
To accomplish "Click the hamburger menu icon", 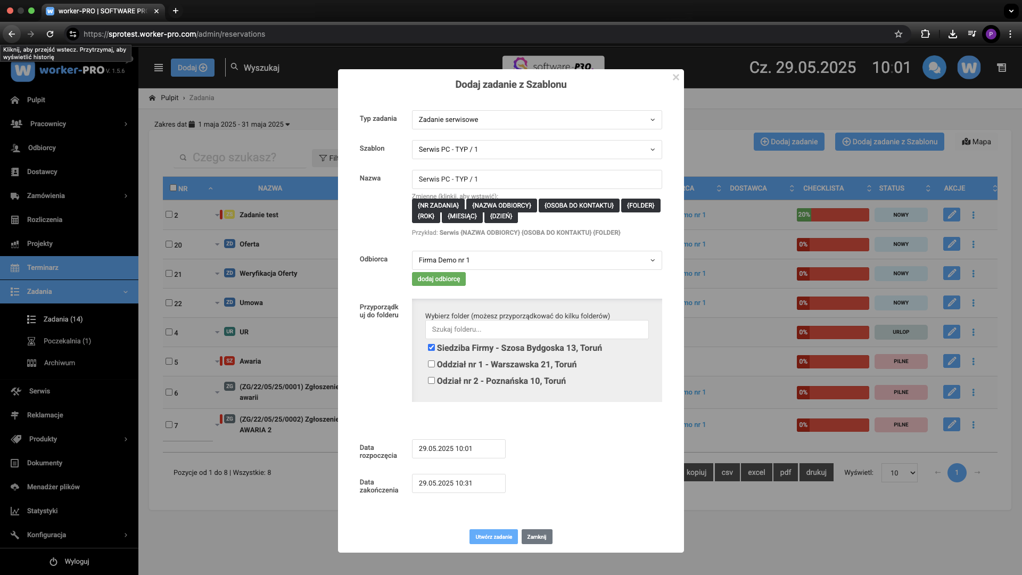I will click(x=159, y=68).
